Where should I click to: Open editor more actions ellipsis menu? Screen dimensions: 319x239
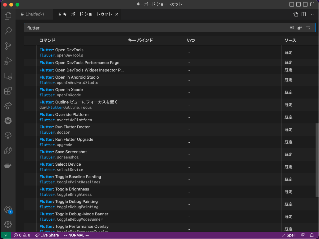[x=312, y=14]
